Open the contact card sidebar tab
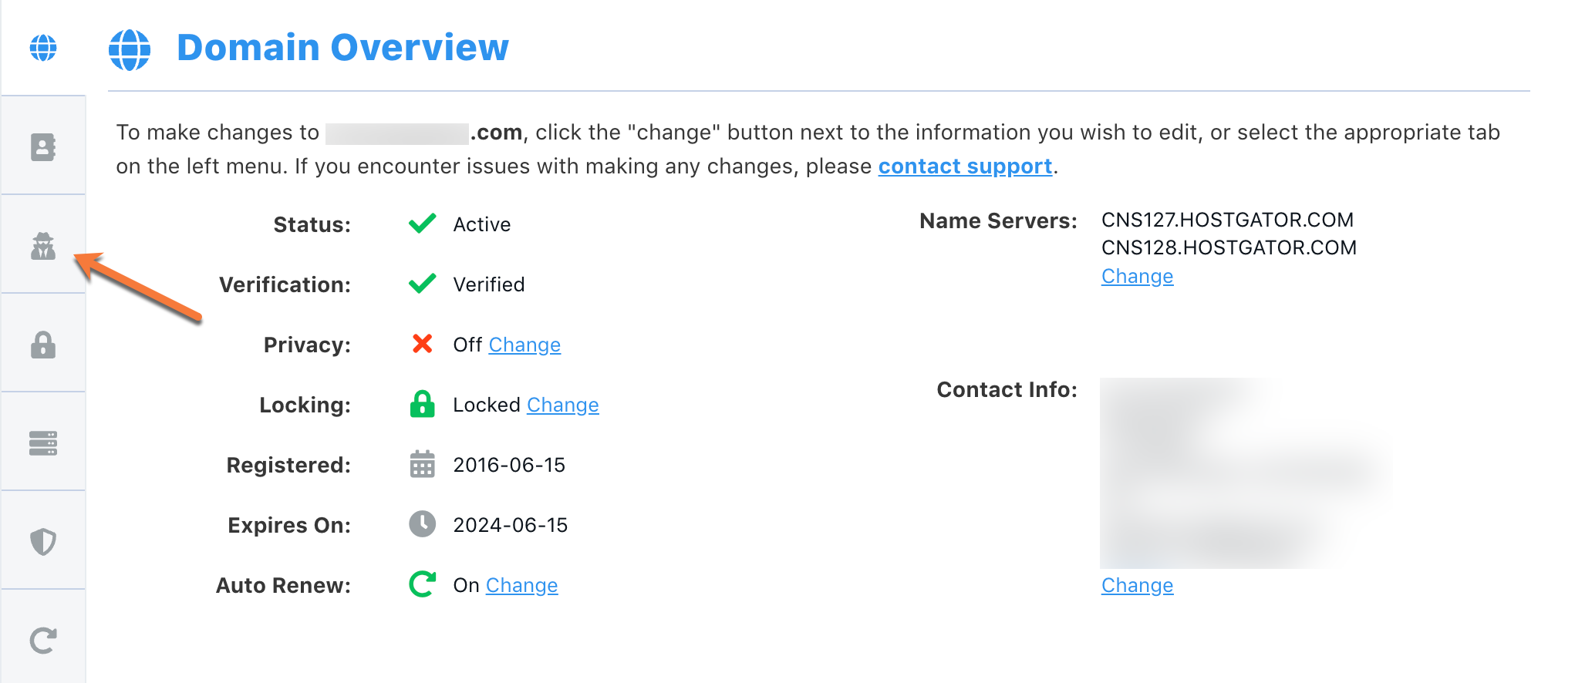Image resolution: width=1575 pixels, height=683 pixels. pyautogui.click(x=43, y=146)
